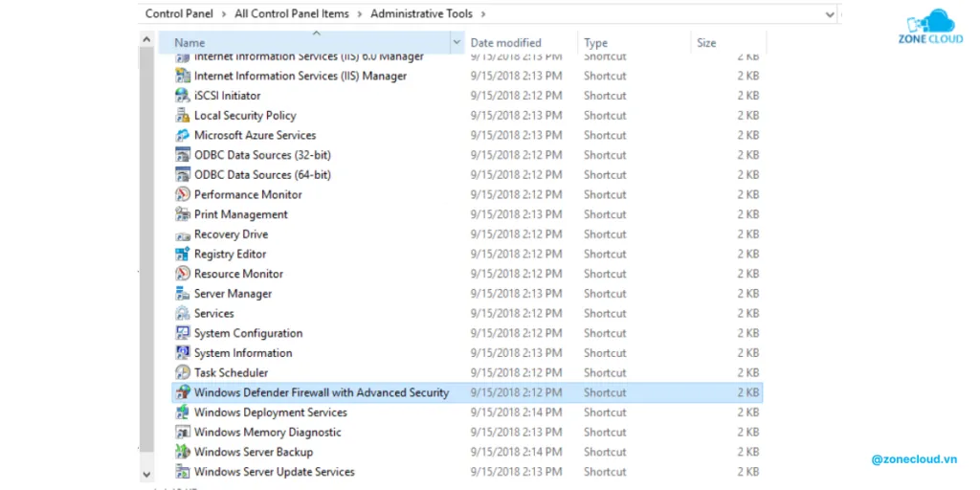This screenshot has width=980, height=490.
Task: Click the scrollbar down arrow
Action: coord(146,475)
